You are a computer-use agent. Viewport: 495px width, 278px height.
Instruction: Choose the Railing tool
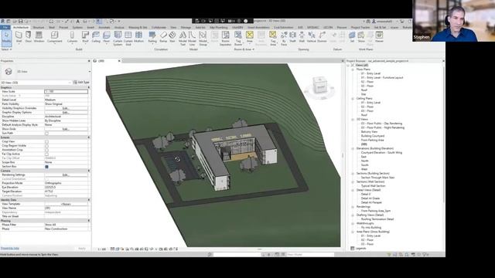(152, 37)
